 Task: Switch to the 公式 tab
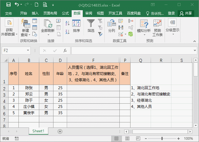[65, 13]
